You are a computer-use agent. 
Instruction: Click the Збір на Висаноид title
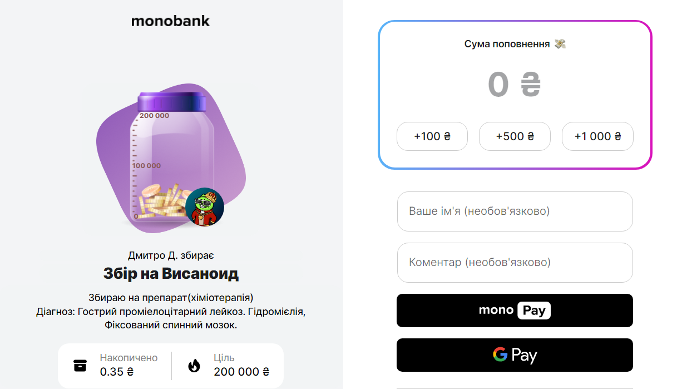pos(171,274)
